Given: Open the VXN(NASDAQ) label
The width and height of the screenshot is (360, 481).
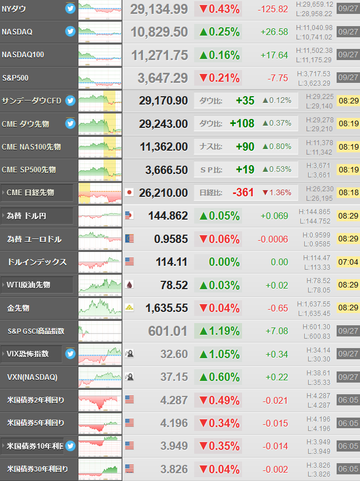Looking at the screenshot, I should click(32, 377).
